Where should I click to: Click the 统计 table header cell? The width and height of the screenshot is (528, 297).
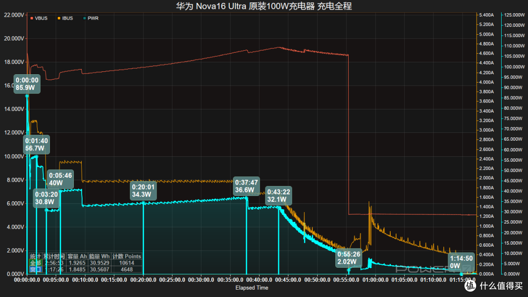35,256
